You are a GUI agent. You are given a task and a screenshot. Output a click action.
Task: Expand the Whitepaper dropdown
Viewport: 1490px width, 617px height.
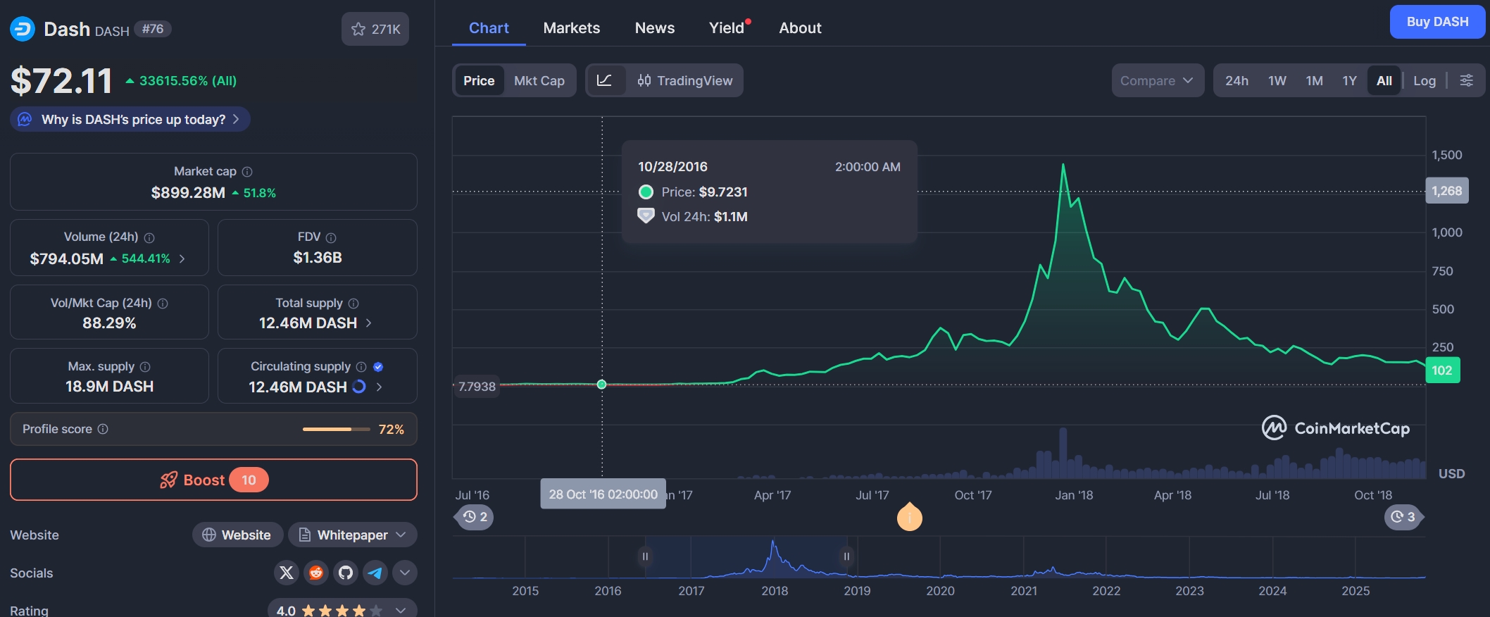[x=352, y=535]
